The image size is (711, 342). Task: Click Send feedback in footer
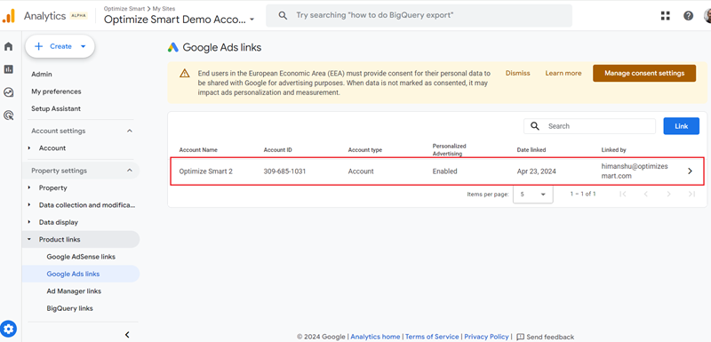pyautogui.click(x=546, y=337)
